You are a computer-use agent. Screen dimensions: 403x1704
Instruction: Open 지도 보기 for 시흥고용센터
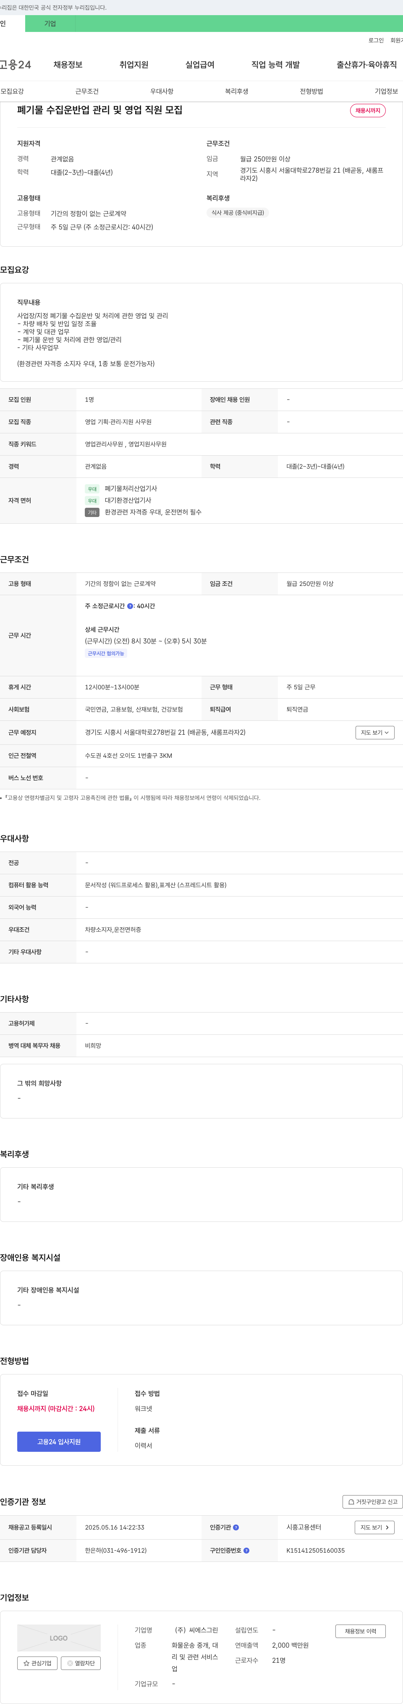[x=374, y=1527]
